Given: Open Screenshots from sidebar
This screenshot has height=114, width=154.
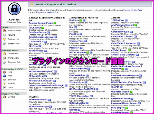Looking at the screenshot, I should click(x=14, y=44).
